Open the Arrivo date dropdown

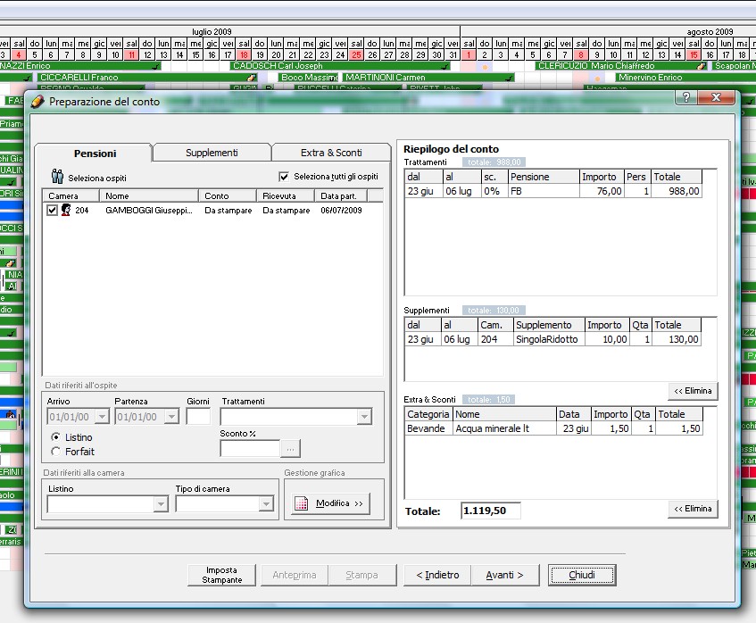[x=103, y=416]
